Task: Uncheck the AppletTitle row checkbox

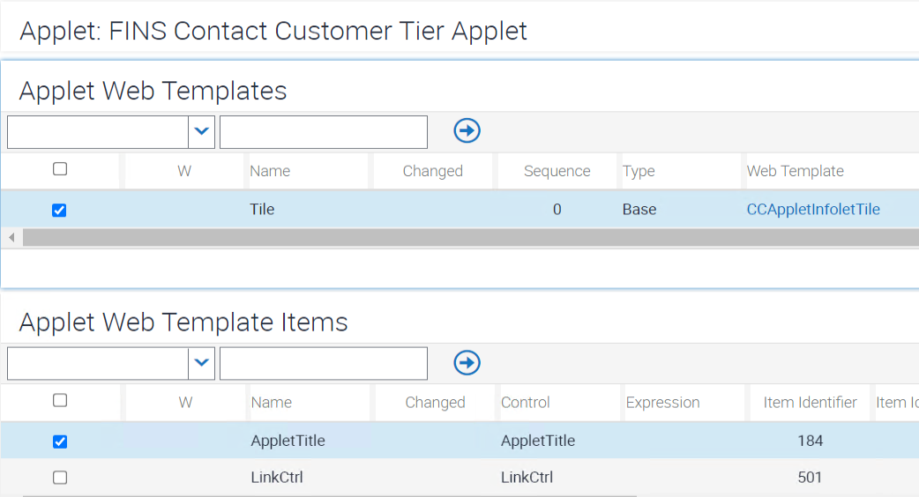Action: (x=60, y=441)
